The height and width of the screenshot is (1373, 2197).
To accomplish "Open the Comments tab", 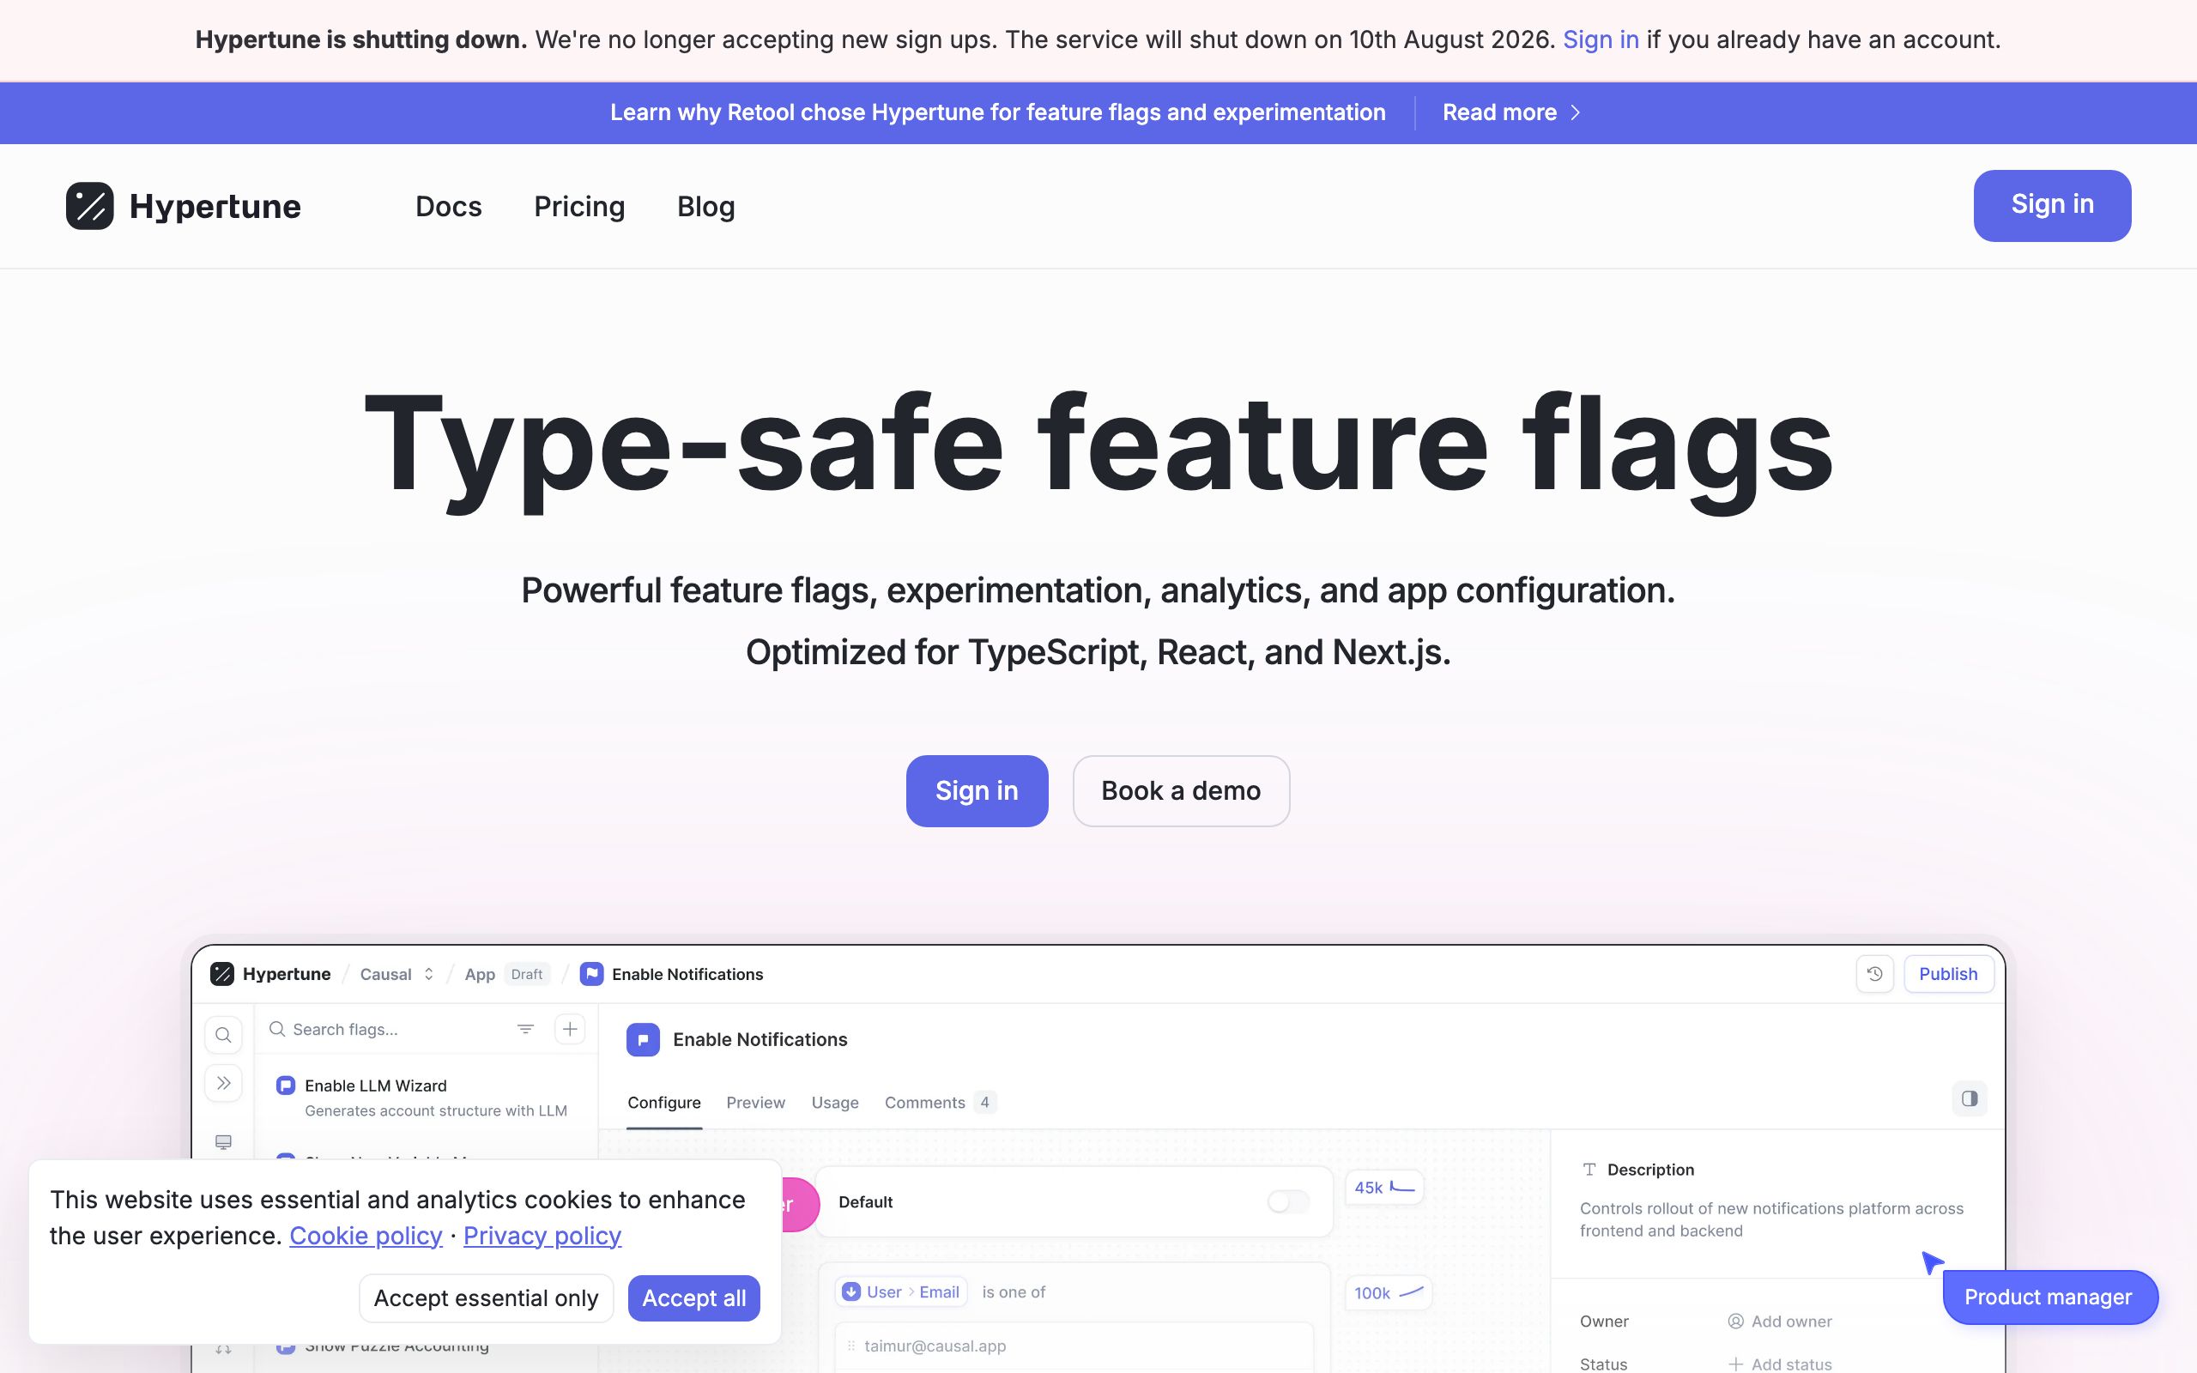I will pos(941,1103).
